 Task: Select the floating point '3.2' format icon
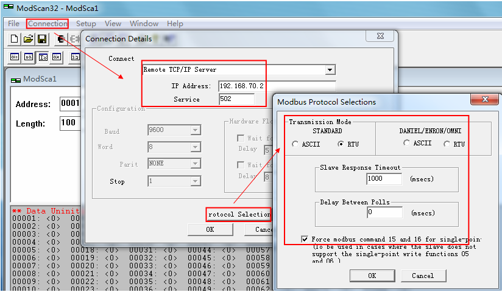tap(75, 57)
